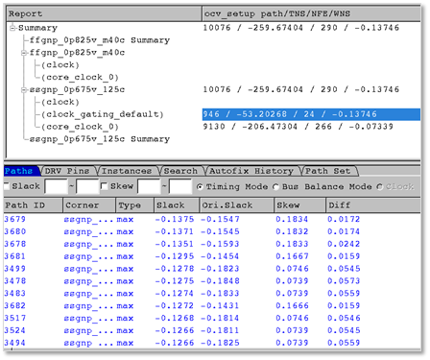Image resolution: width=430 pixels, height=360 pixels.
Task: Select (clock_gating_default) under ssgnp corner
Action: point(103,114)
